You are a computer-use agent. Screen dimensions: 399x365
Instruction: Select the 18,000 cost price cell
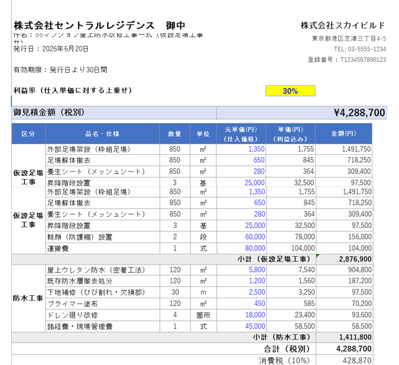(241, 315)
